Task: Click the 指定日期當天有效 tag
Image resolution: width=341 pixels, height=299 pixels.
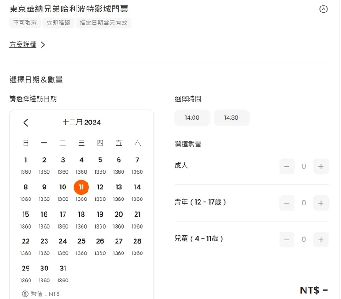Action: 103,23
